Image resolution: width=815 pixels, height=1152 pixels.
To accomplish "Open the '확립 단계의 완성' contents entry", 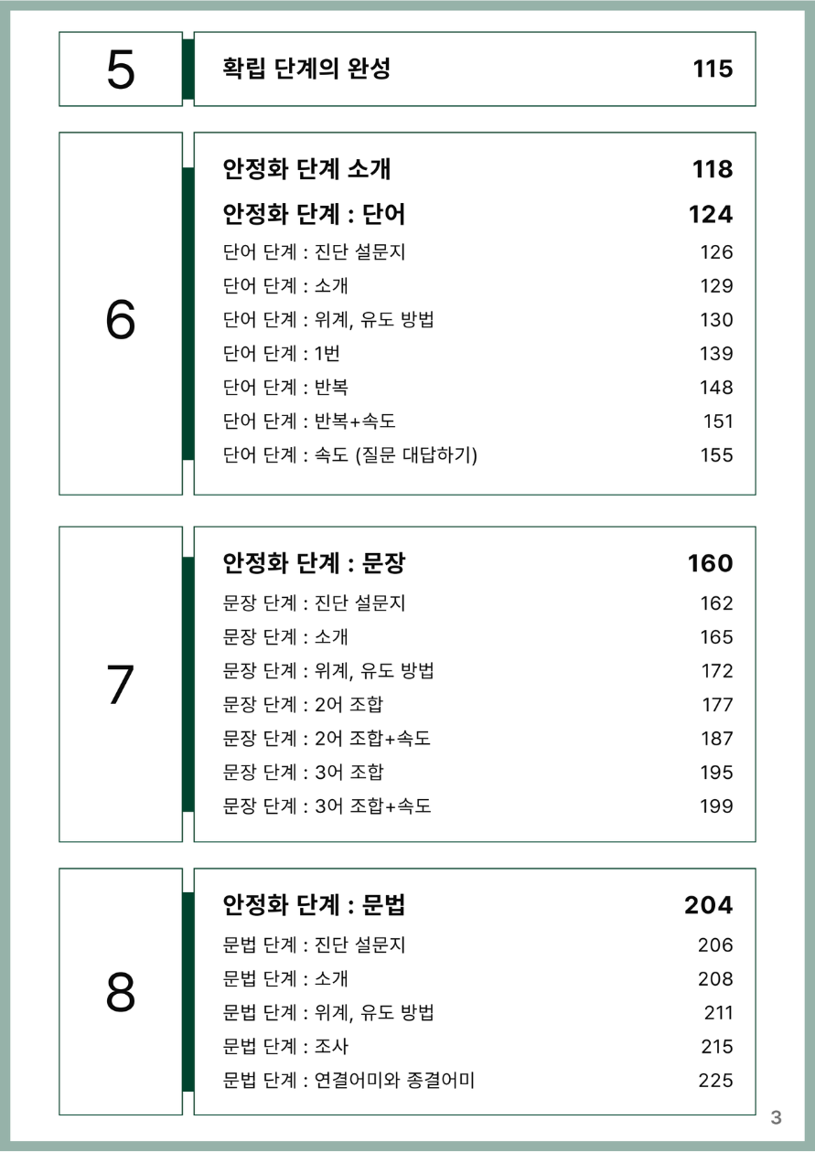I will 306,69.
